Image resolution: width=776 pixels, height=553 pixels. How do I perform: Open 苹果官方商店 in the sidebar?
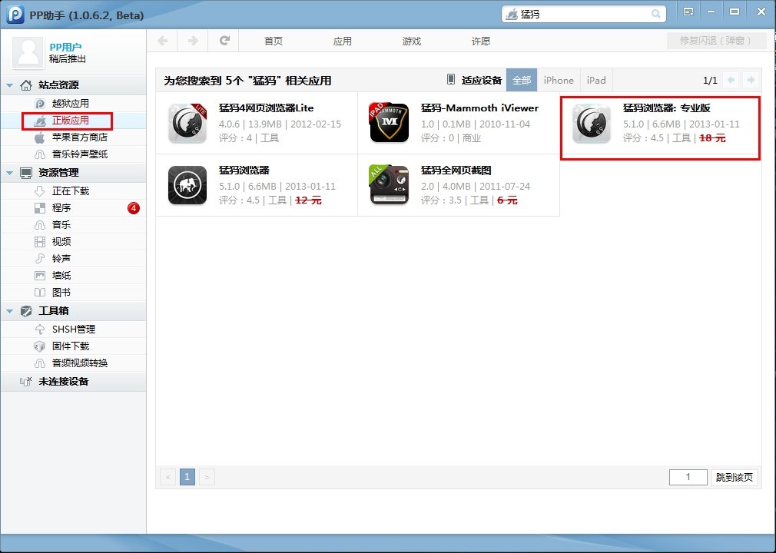click(80, 137)
